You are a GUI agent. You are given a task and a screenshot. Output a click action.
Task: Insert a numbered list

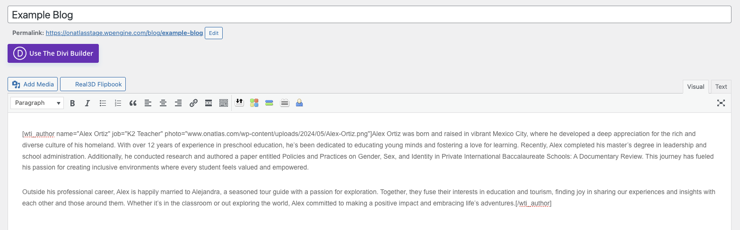tap(118, 103)
